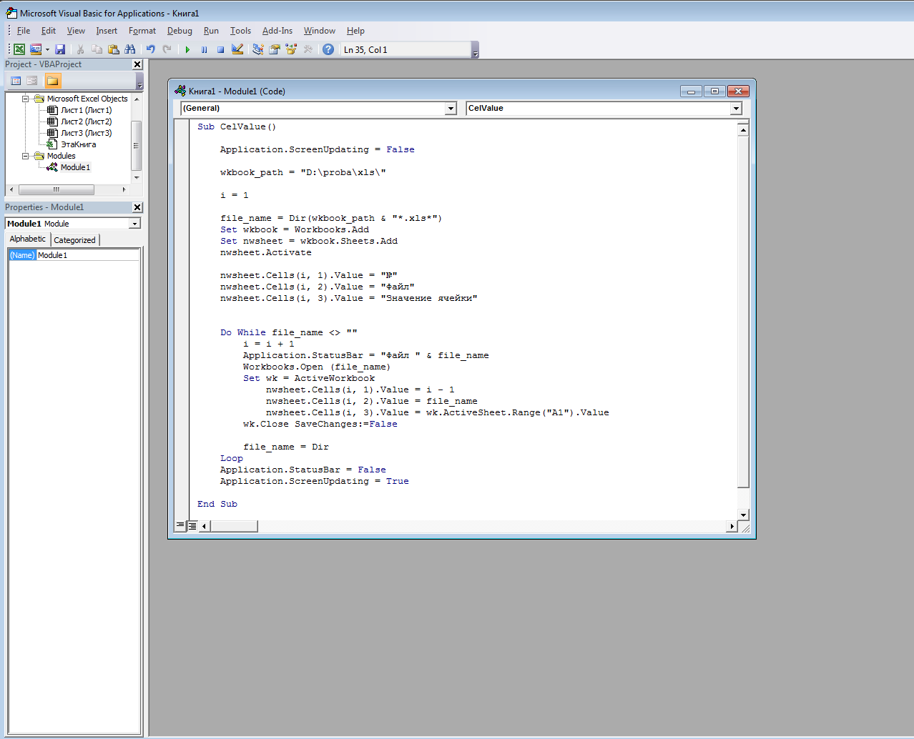Open the Format menu
The width and height of the screenshot is (914, 739).
pos(142,31)
